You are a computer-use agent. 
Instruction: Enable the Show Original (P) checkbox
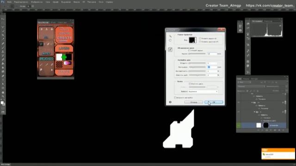tap(200, 41)
